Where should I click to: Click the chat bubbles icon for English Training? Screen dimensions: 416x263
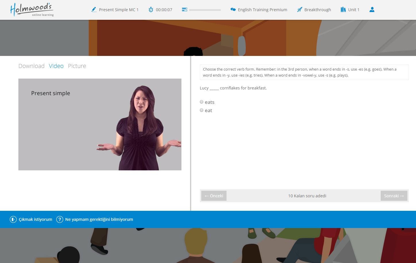[233, 9]
